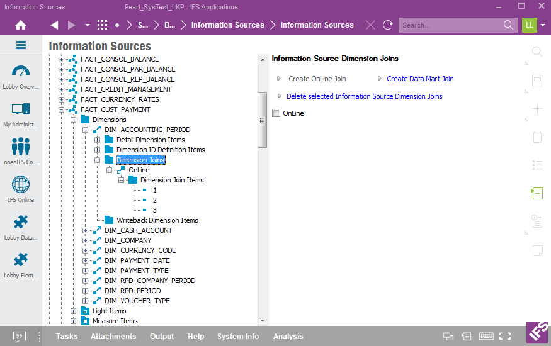This screenshot has width=551, height=346.
Task: Click the tree scrollbar thumb
Action: click(262, 120)
